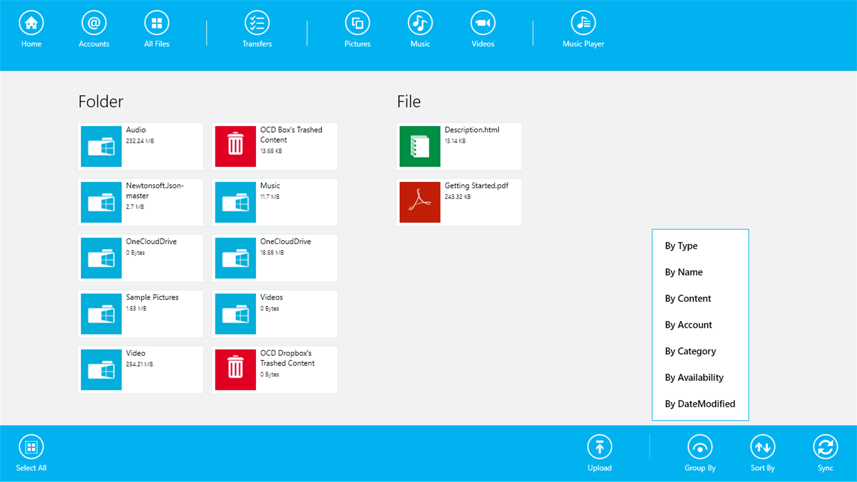Click the Sync icon

coord(825,447)
